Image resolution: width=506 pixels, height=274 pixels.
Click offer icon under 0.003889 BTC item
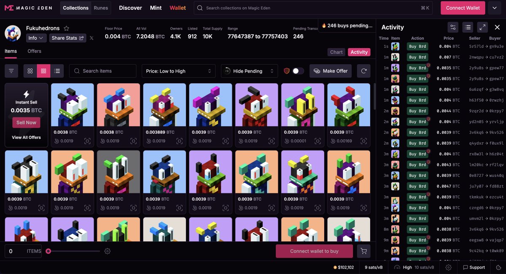tap(149, 141)
